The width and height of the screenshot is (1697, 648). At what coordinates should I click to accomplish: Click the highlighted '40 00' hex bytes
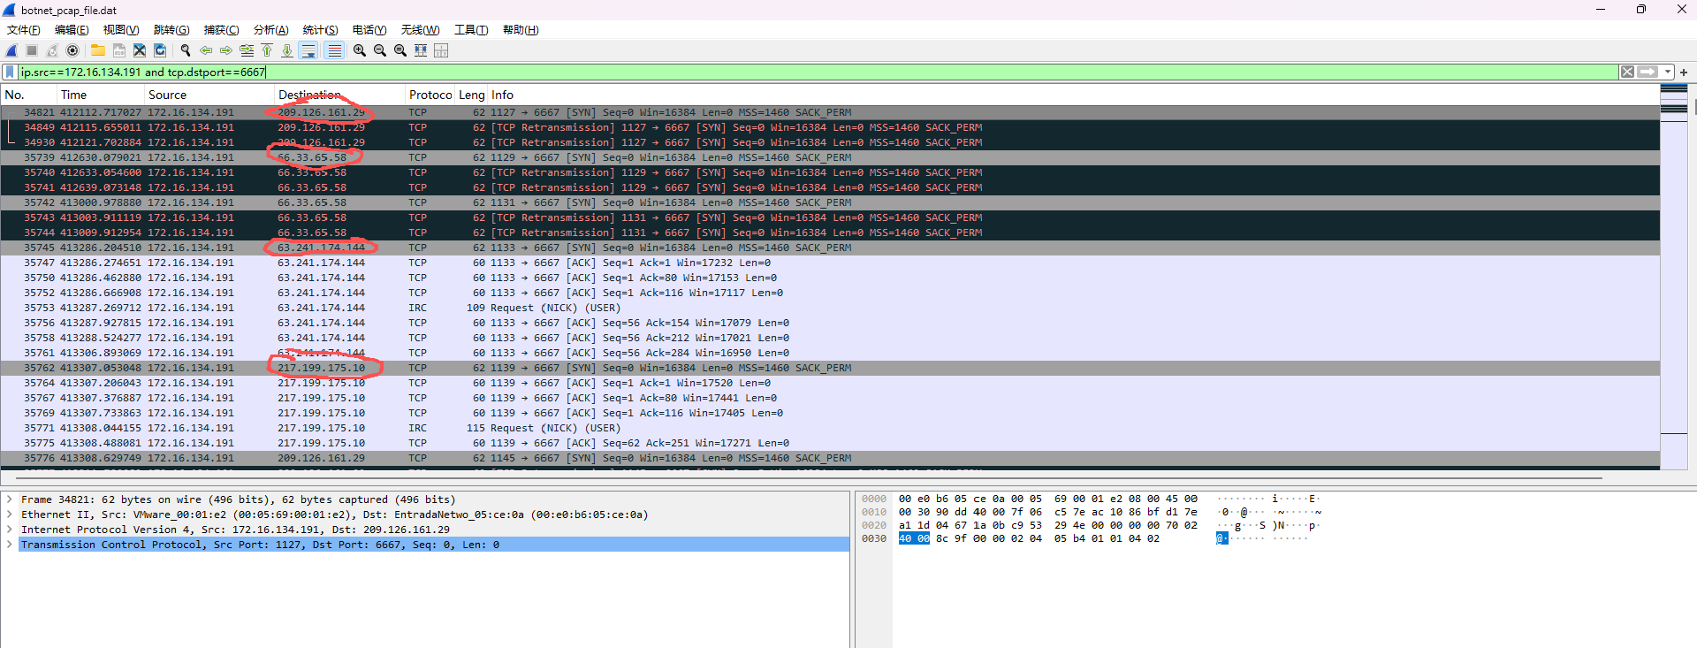click(x=914, y=538)
